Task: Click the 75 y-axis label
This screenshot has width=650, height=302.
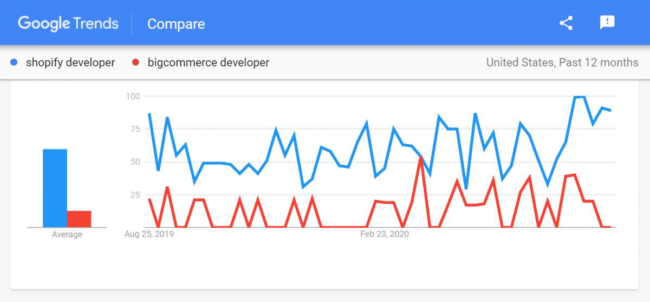Action: 135,129
